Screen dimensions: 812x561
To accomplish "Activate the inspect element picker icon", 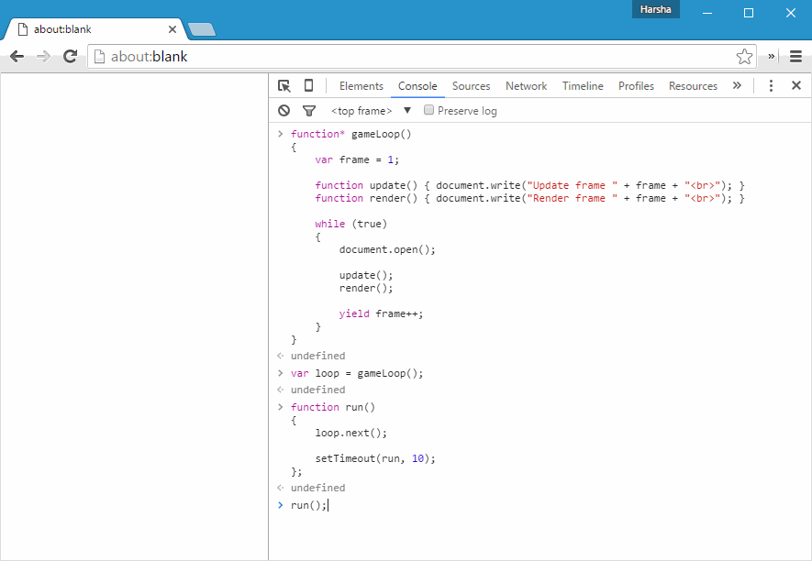I will (284, 86).
